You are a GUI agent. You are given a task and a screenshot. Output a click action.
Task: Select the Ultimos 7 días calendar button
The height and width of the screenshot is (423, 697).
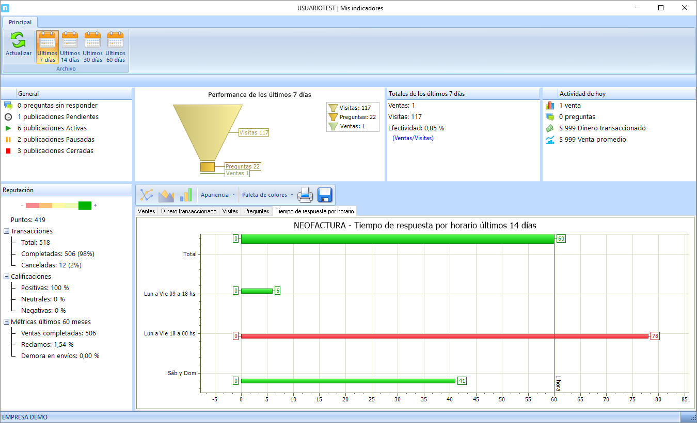[47, 47]
